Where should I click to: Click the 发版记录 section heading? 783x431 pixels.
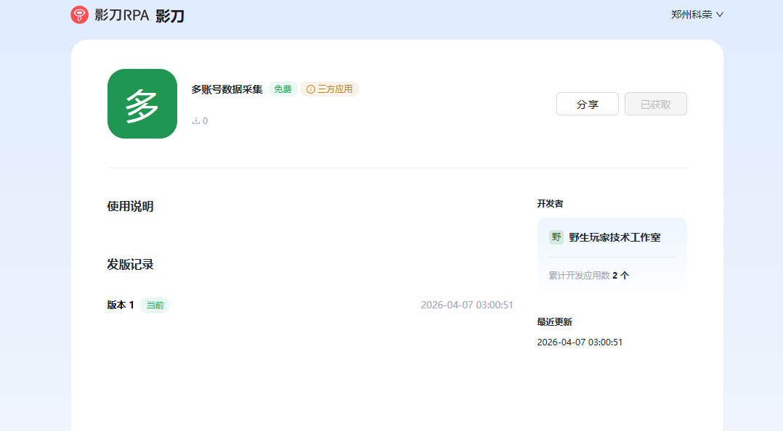[x=130, y=264]
